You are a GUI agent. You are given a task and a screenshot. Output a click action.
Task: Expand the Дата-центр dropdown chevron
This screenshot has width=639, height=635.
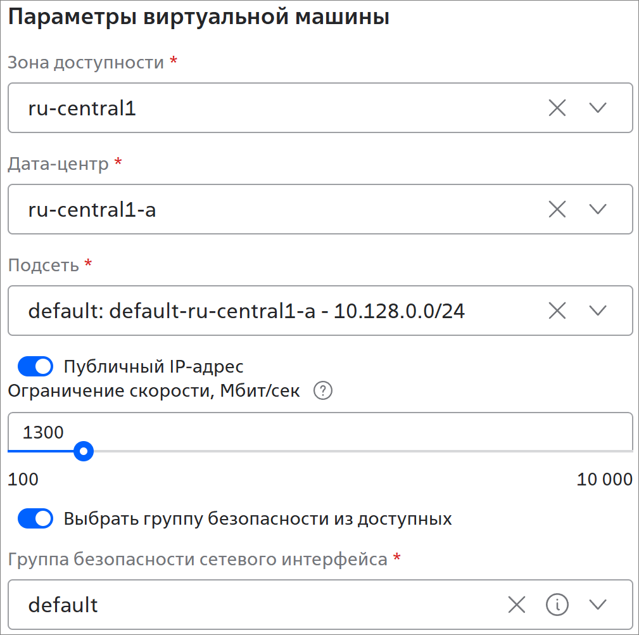tap(598, 209)
